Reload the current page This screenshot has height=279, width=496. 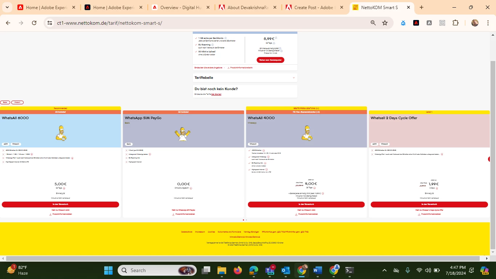(34, 23)
